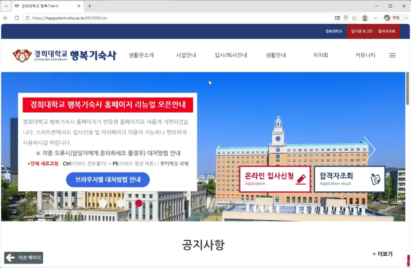
Task: Open the Copilot 채팅 button
Action: click(x=392, y=18)
